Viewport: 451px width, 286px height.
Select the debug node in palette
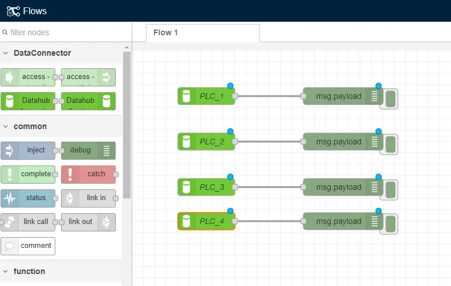88,151
